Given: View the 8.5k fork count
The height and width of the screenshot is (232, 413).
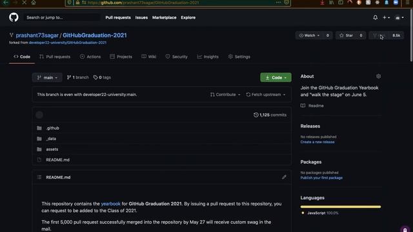Looking at the screenshot, I should pyautogui.click(x=396, y=35).
